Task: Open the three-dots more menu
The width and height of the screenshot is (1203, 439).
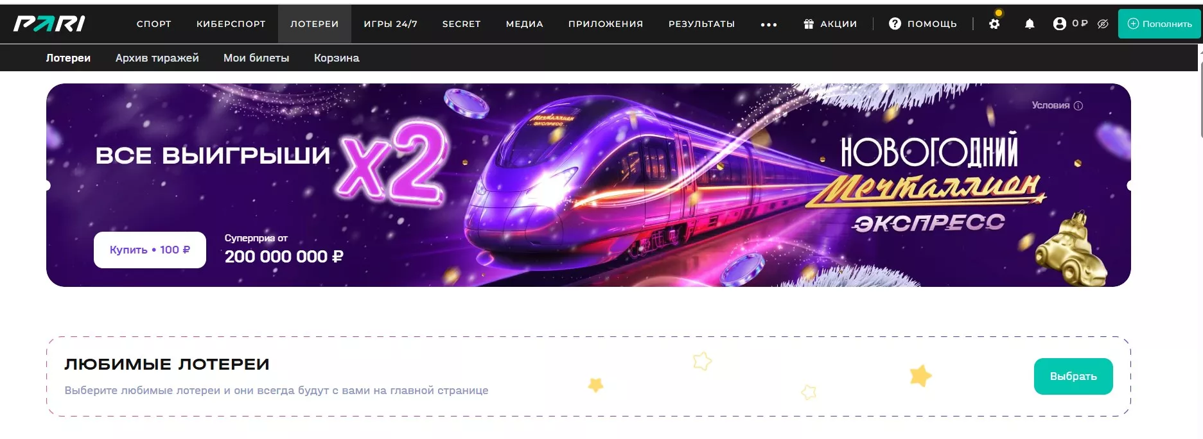Action: 769,24
